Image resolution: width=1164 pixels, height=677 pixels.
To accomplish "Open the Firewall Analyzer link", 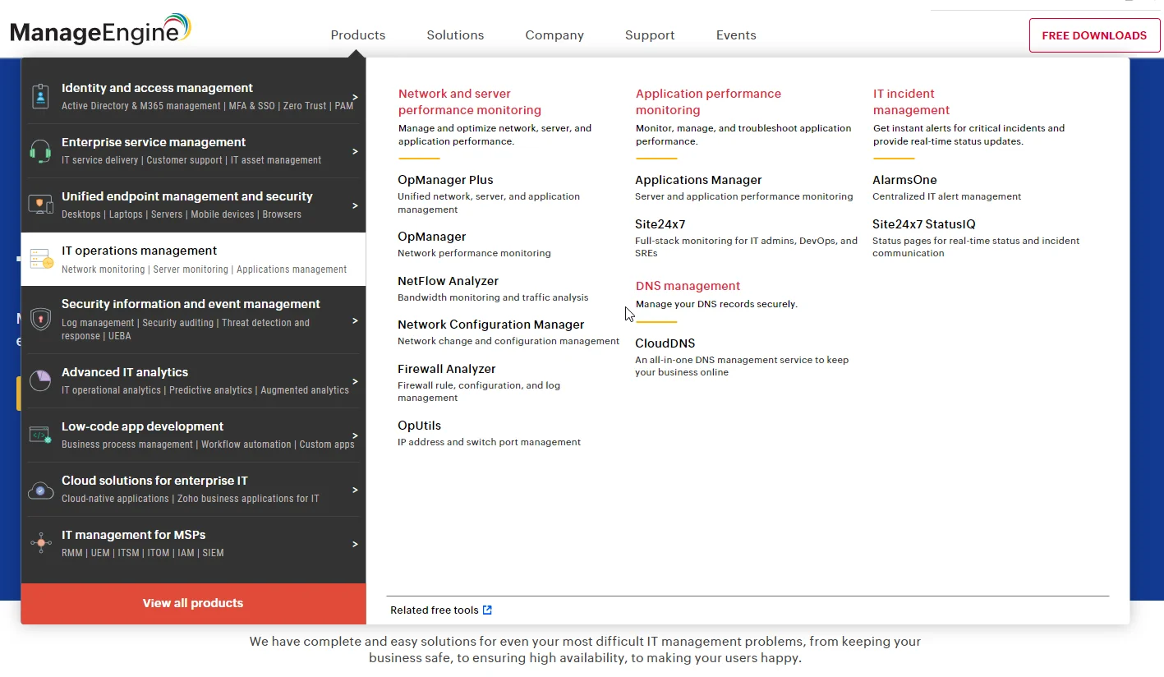I will pyautogui.click(x=447, y=369).
